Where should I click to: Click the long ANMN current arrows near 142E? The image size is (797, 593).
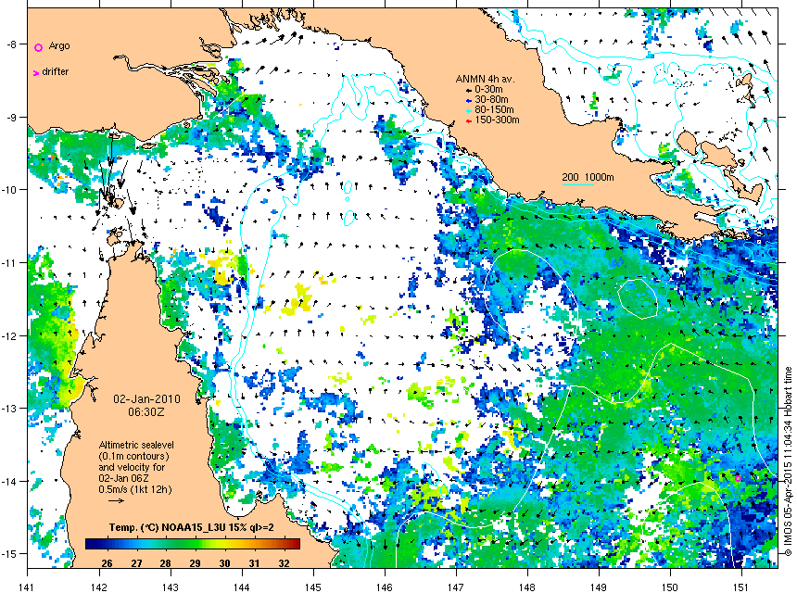111,170
